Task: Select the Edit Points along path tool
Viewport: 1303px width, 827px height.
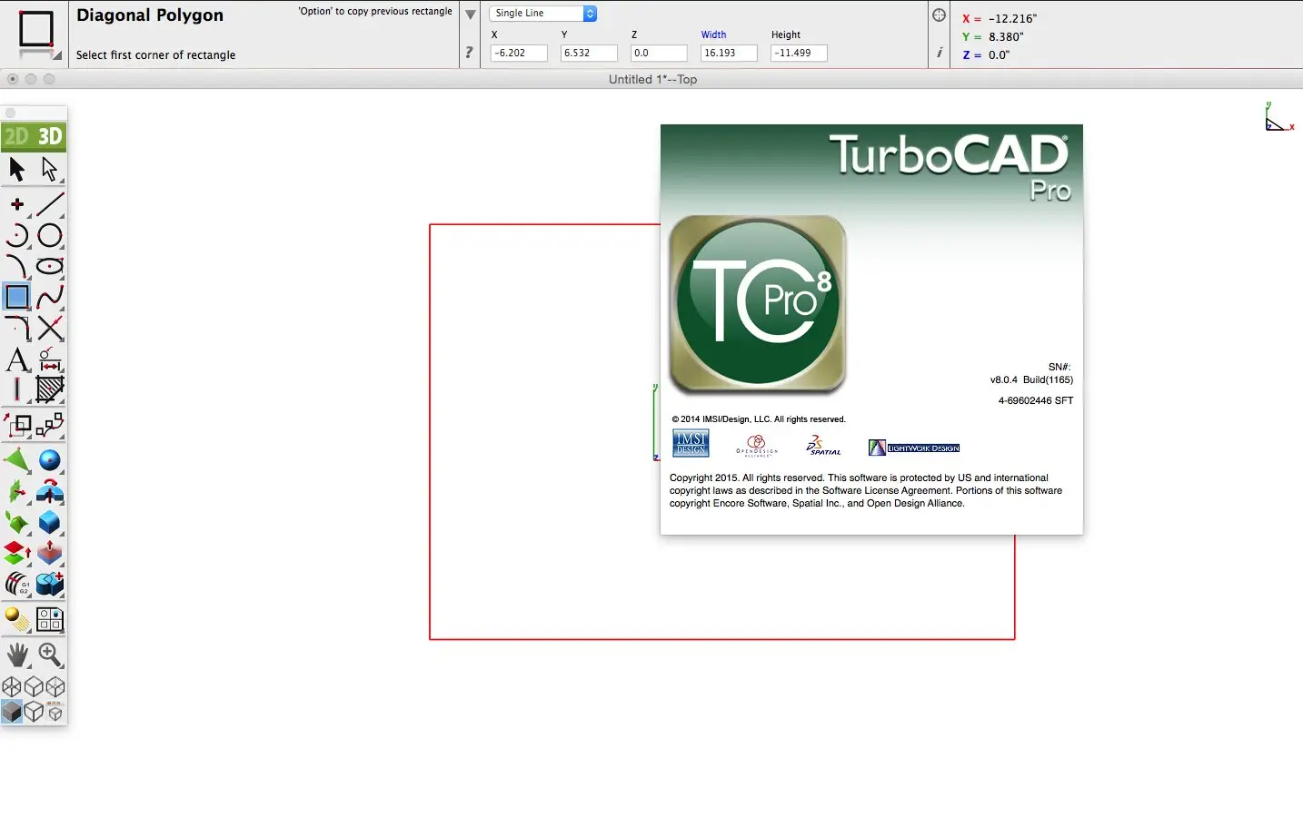Action: (x=50, y=425)
